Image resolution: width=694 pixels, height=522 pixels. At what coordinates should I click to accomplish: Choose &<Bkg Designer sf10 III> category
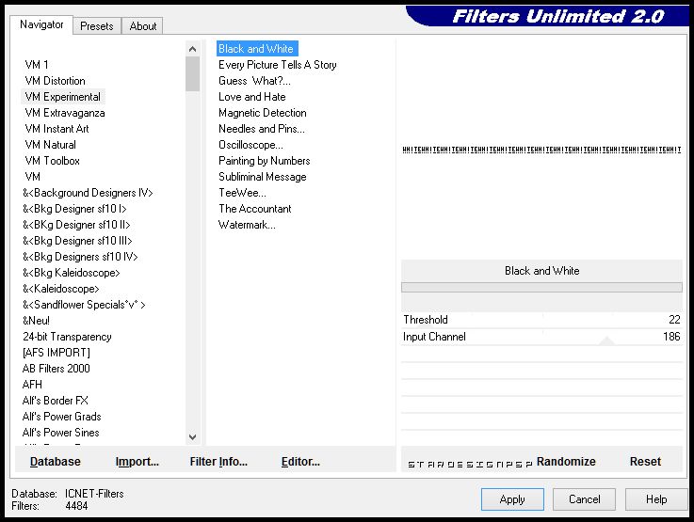(77, 241)
